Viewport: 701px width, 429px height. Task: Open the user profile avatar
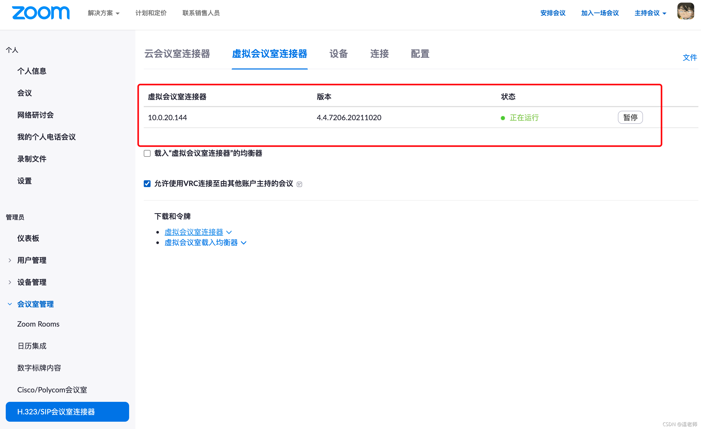(685, 11)
